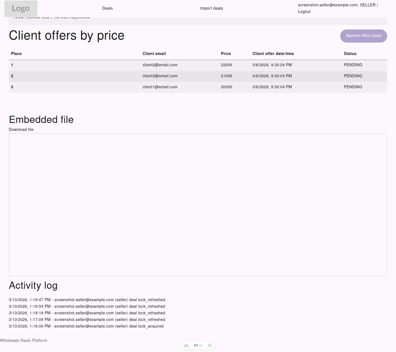Switch to the Import deals page

pos(211,8)
